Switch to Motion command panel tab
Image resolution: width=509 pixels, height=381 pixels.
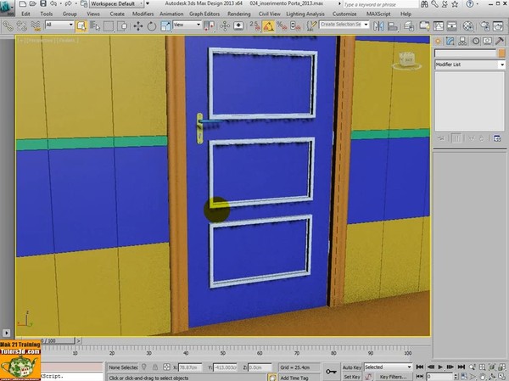click(476, 42)
